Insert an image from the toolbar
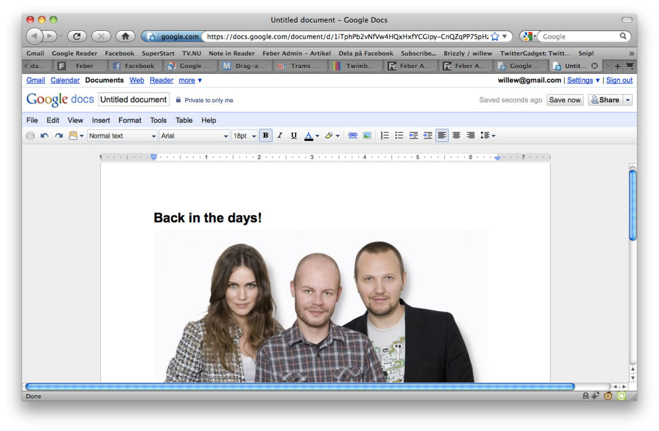The width and height of the screenshot is (659, 431). (367, 135)
